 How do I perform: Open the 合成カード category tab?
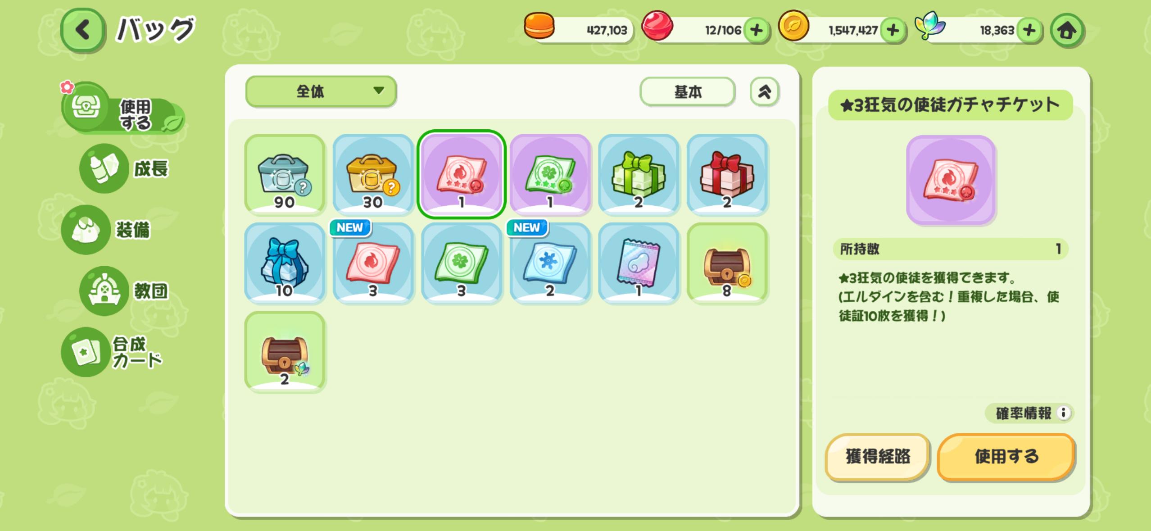(113, 352)
